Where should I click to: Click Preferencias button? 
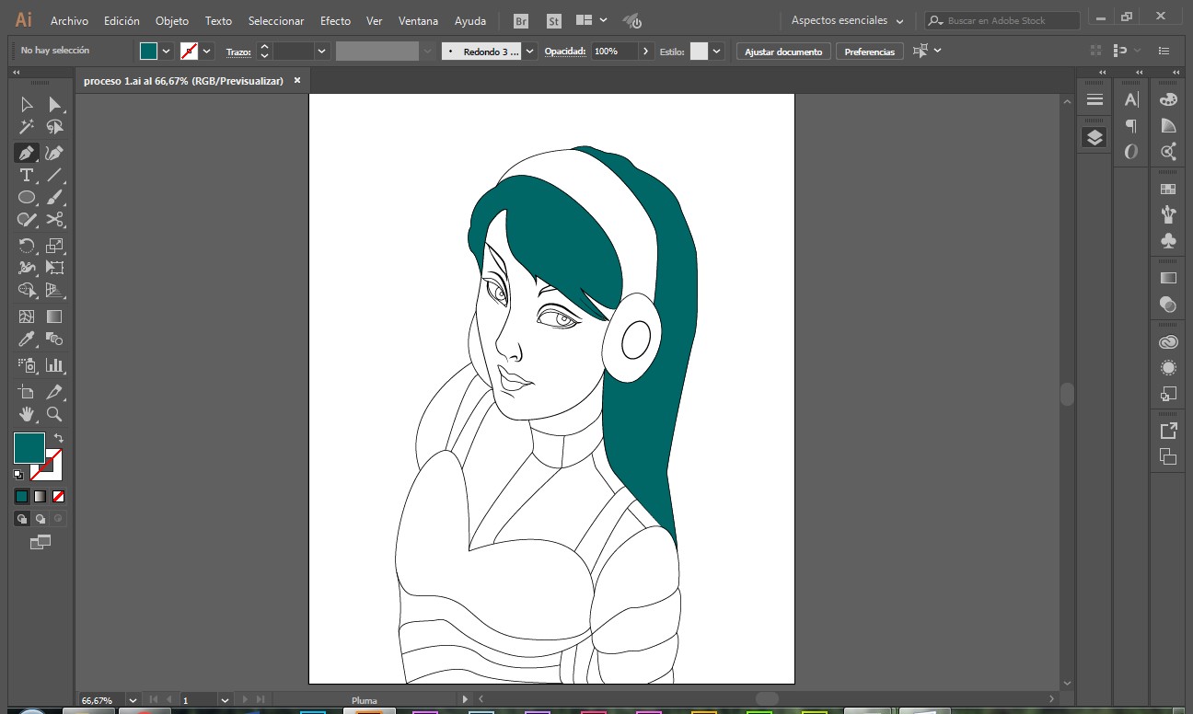pyautogui.click(x=869, y=52)
